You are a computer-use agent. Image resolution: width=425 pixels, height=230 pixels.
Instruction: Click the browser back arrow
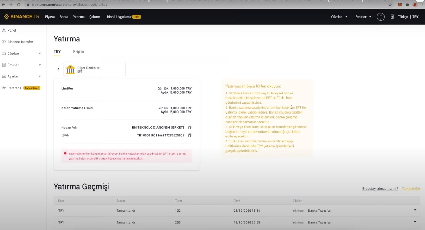4,5
